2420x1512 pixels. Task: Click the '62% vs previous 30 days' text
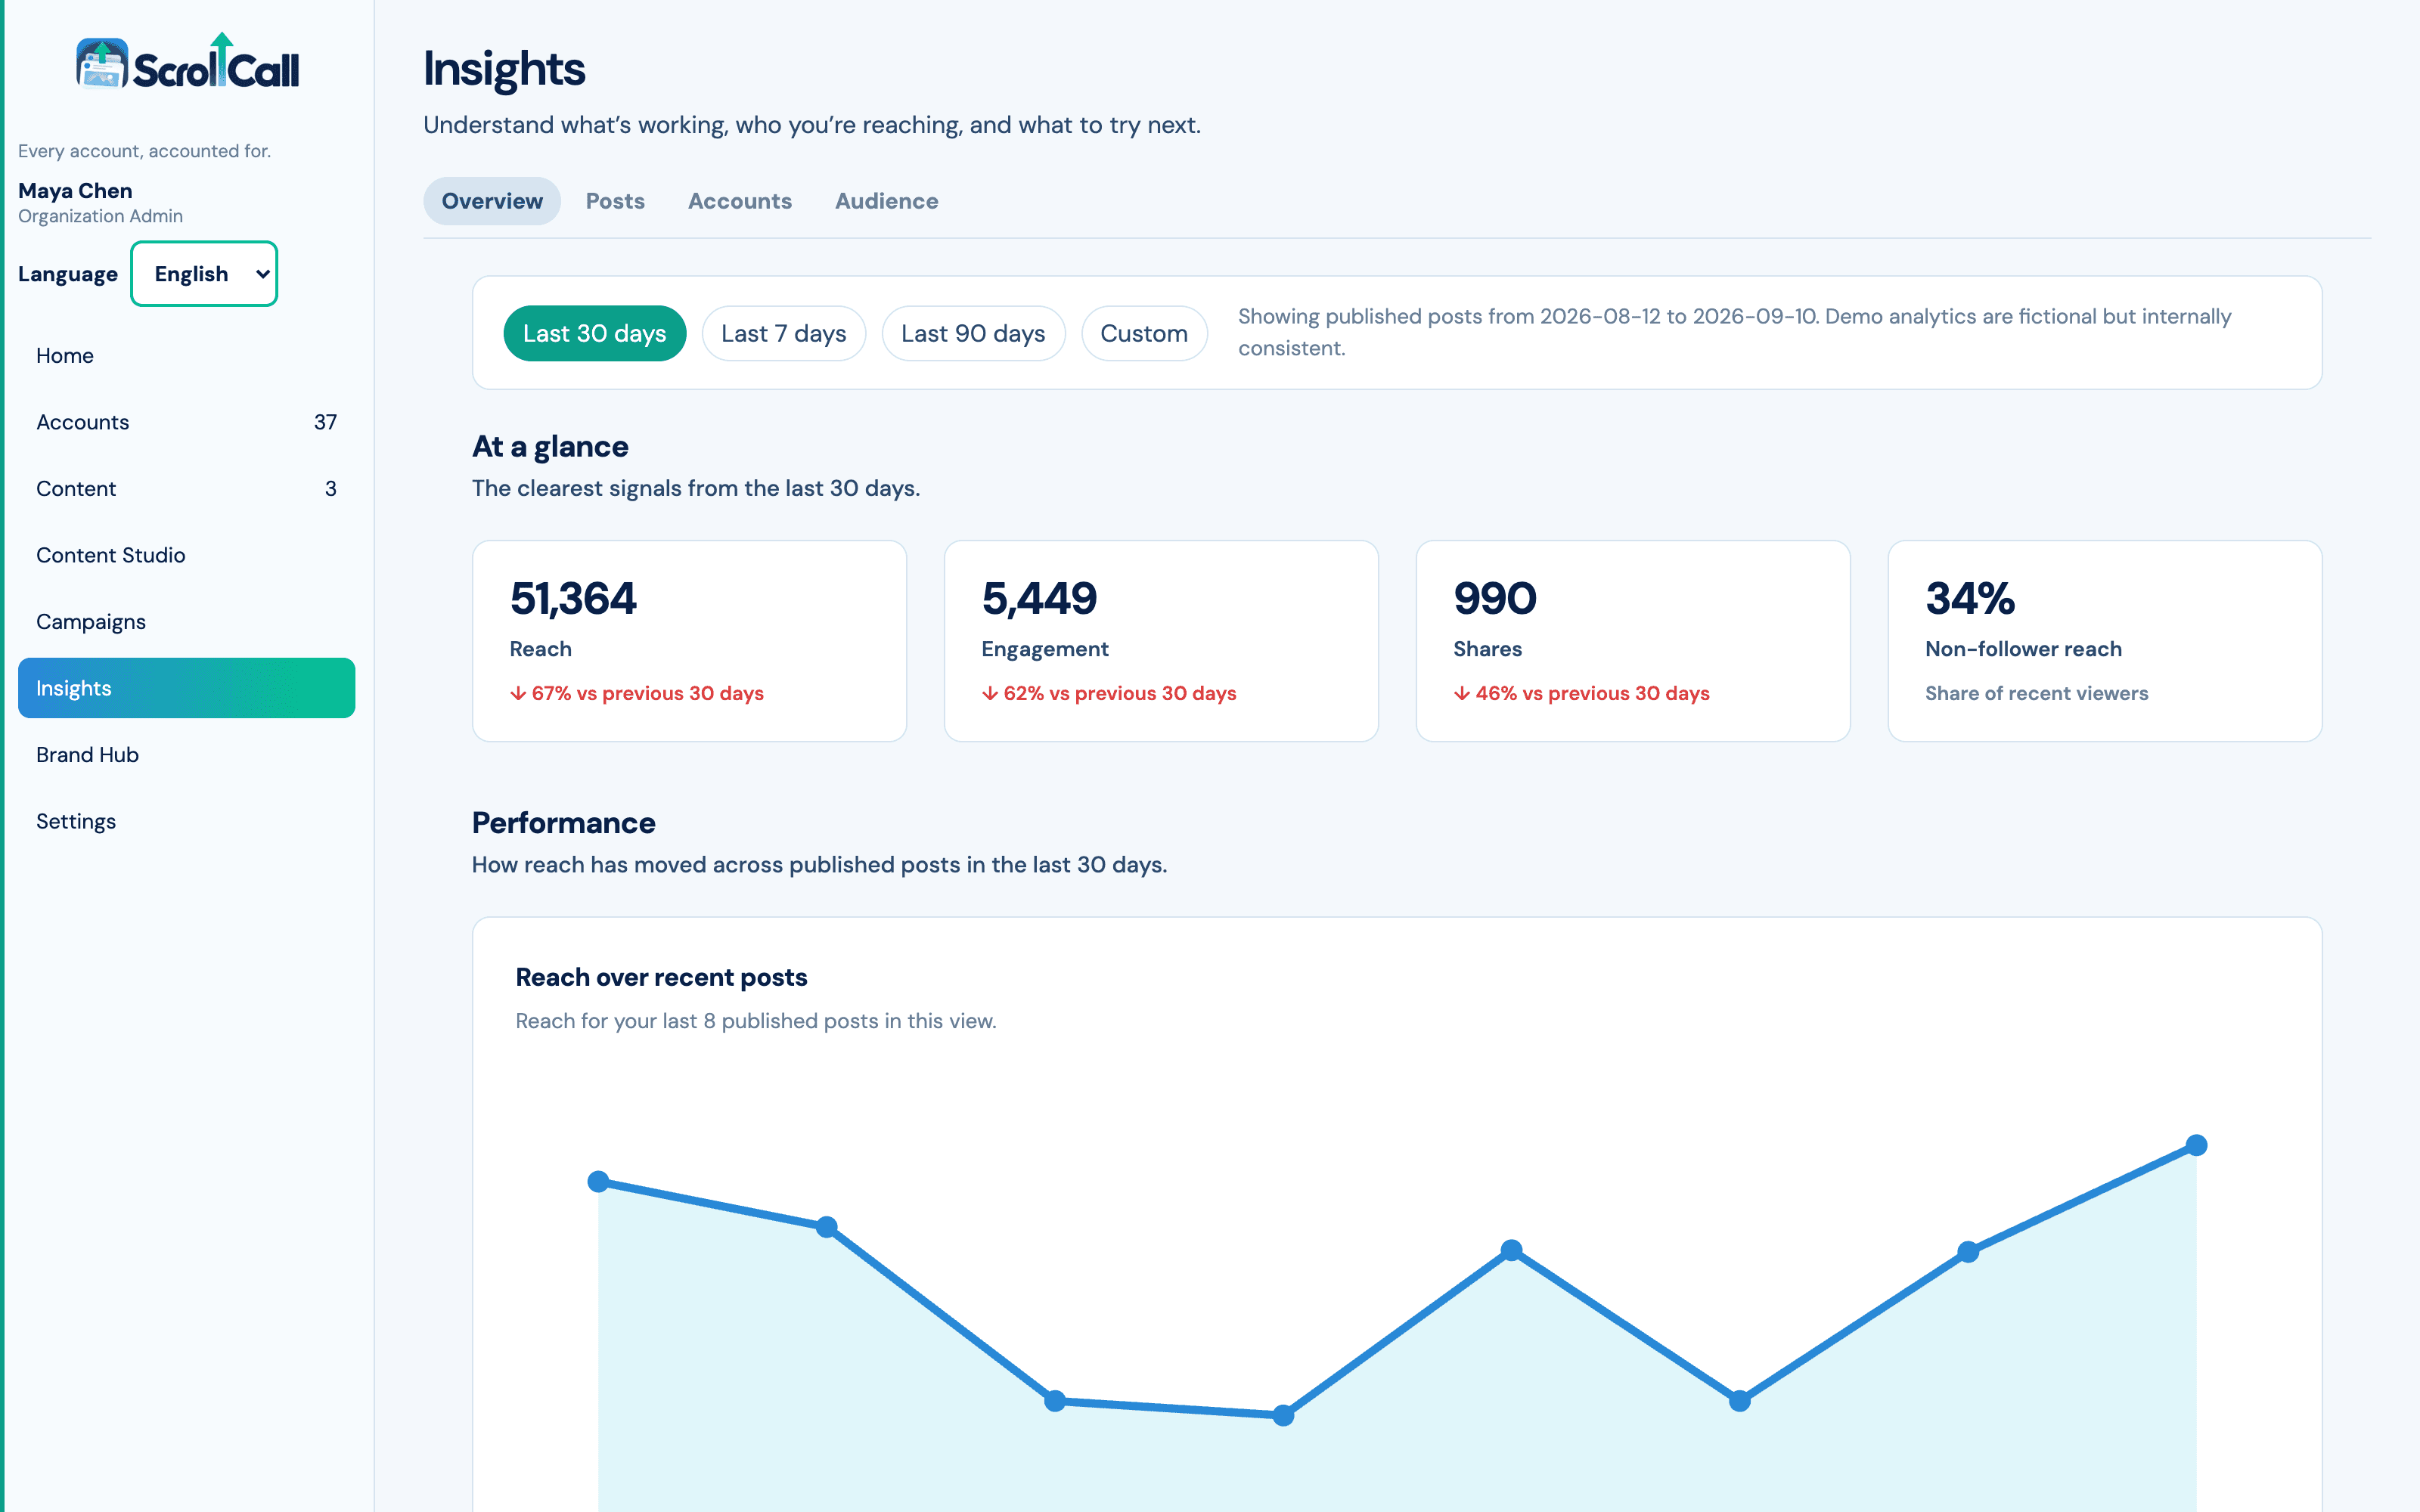(x=1109, y=693)
